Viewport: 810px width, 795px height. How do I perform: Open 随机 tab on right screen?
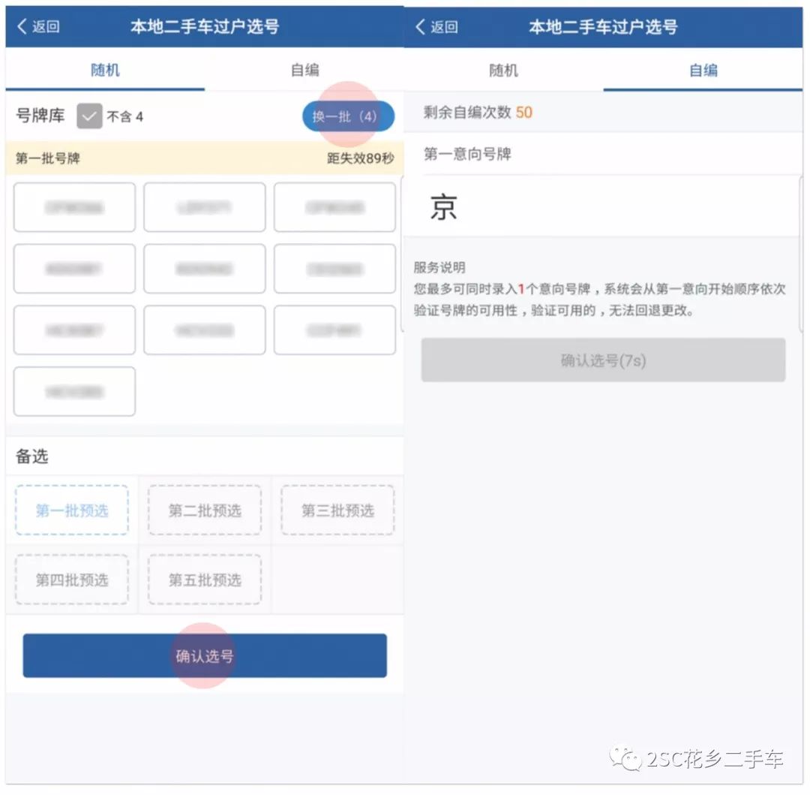(x=504, y=70)
